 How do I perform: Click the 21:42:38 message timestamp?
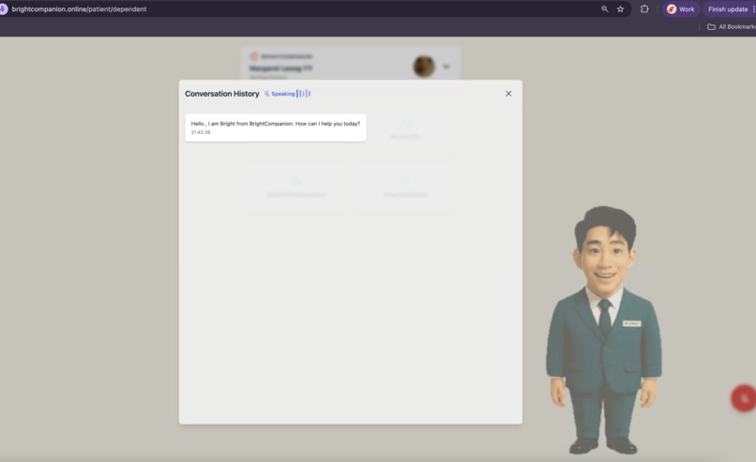click(201, 132)
